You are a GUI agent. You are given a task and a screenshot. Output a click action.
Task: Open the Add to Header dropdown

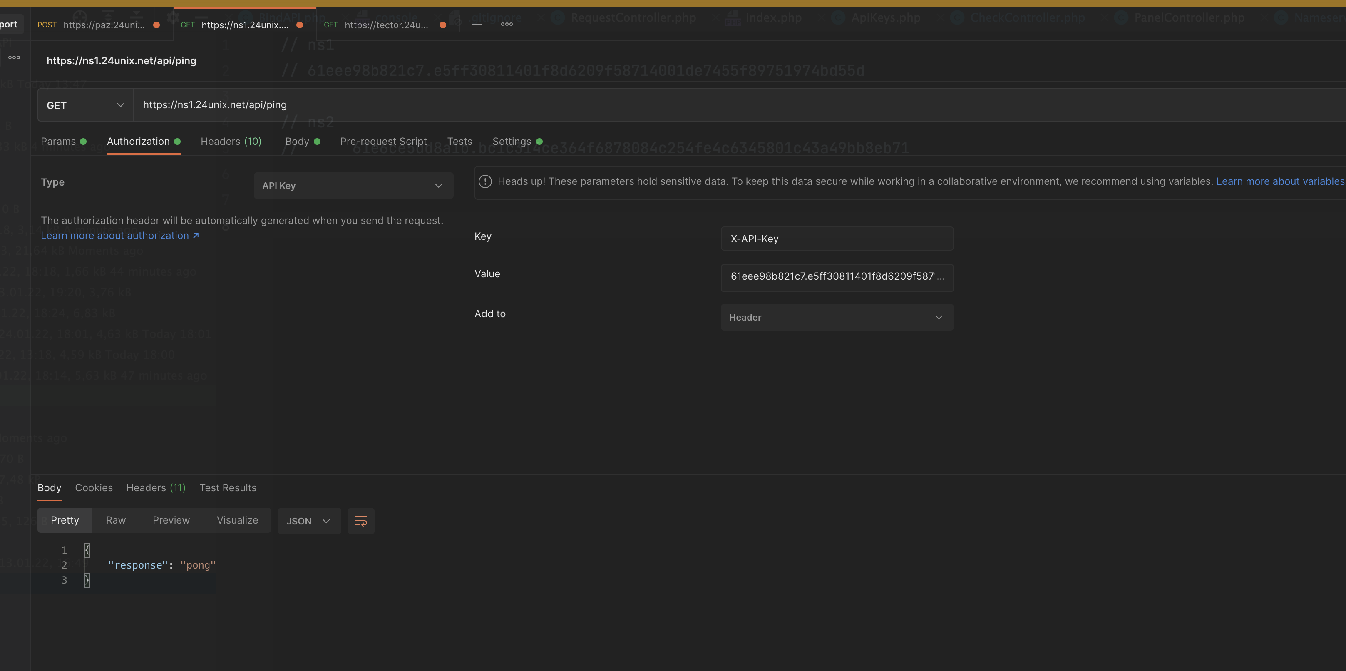pos(837,317)
